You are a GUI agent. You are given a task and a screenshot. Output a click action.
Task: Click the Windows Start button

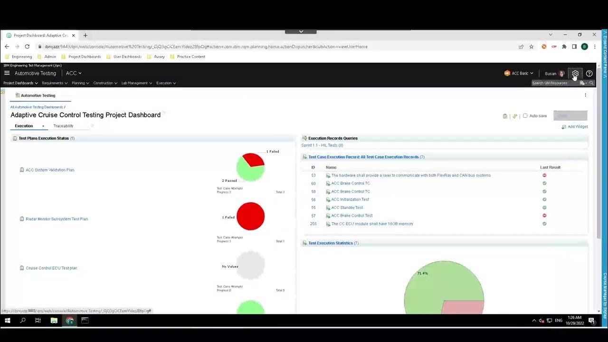[x=7, y=321]
